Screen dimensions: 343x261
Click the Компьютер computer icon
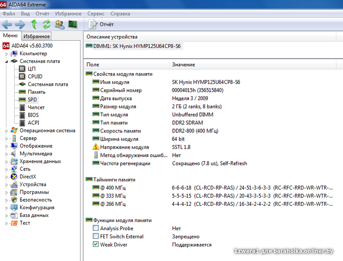14,54
